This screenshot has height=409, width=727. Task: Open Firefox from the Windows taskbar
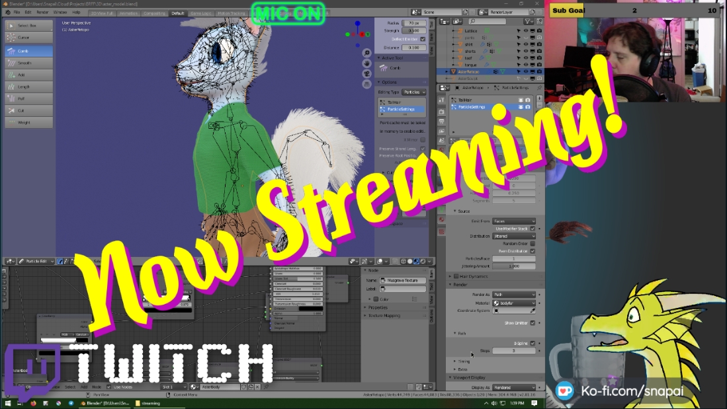click(x=33, y=404)
